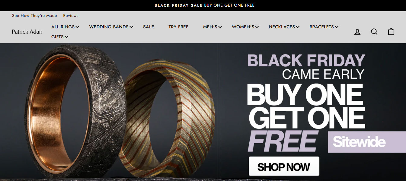
Task: Expand the Bracelets dropdown menu
Action: tap(324, 27)
